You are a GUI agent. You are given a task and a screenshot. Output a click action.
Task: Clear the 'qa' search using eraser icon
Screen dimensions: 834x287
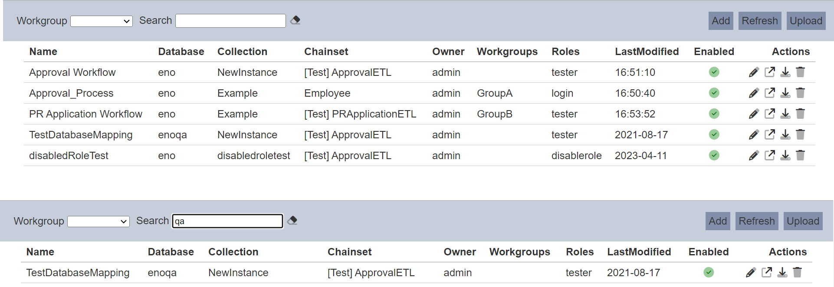292,221
